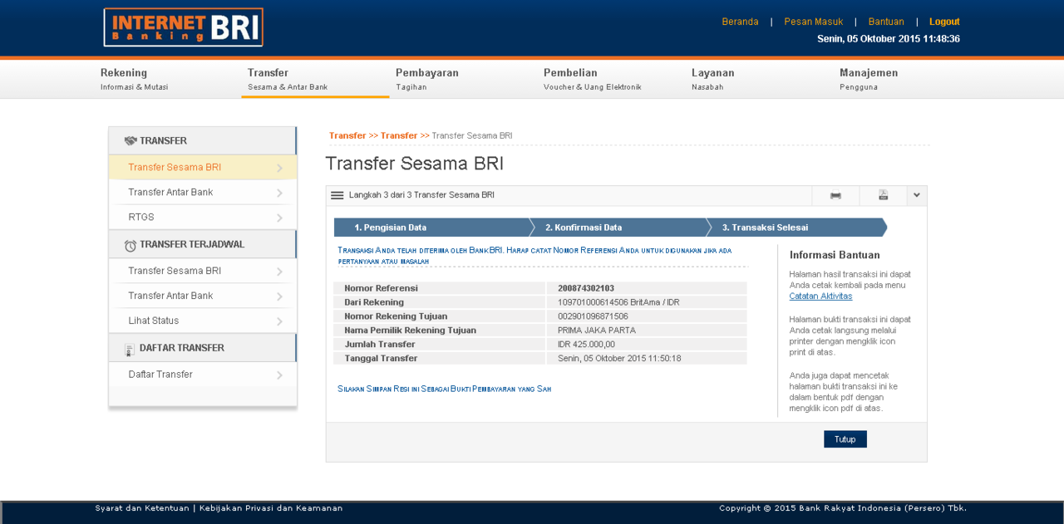Screen dimensions: 1064x524
Task: Click the Transfer Sesama BRI page heading
Action: pyautogui.click(x=414, y=164)
